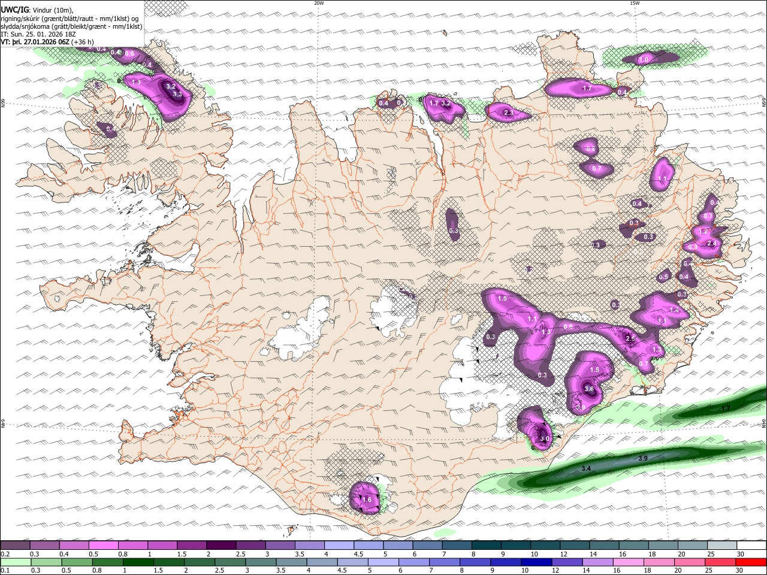Click the '0.2' label of the top legend row

(5, 554)
